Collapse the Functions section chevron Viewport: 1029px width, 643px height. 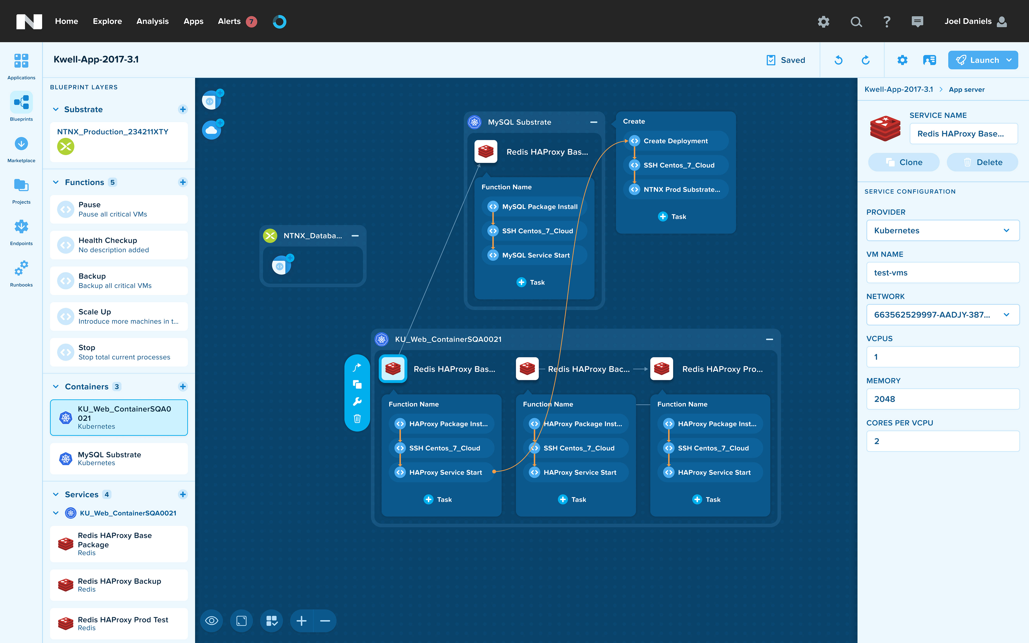[56, 182]
